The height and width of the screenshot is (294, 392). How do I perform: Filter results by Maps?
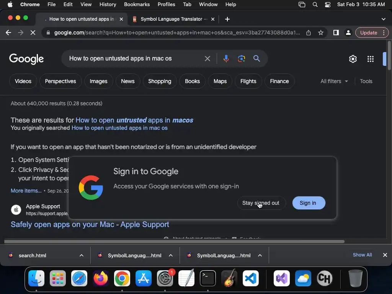[220, 81]
